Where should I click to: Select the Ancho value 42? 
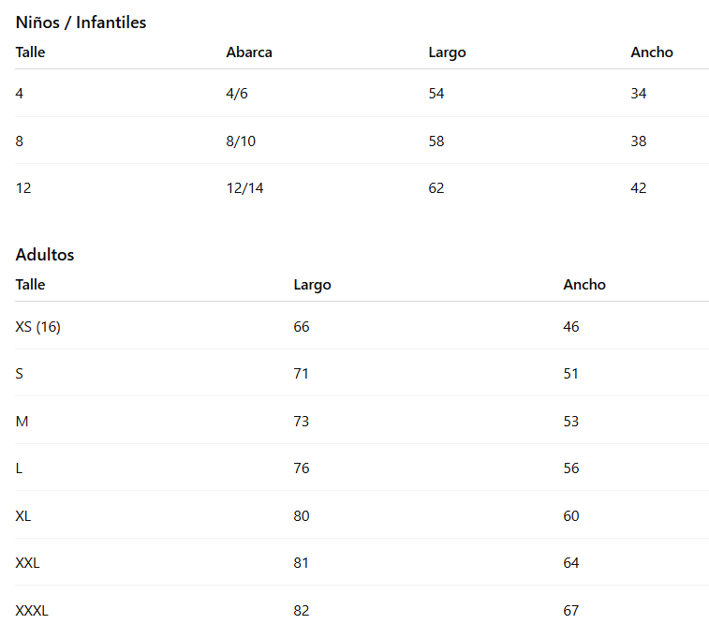(x=639, y=188)
